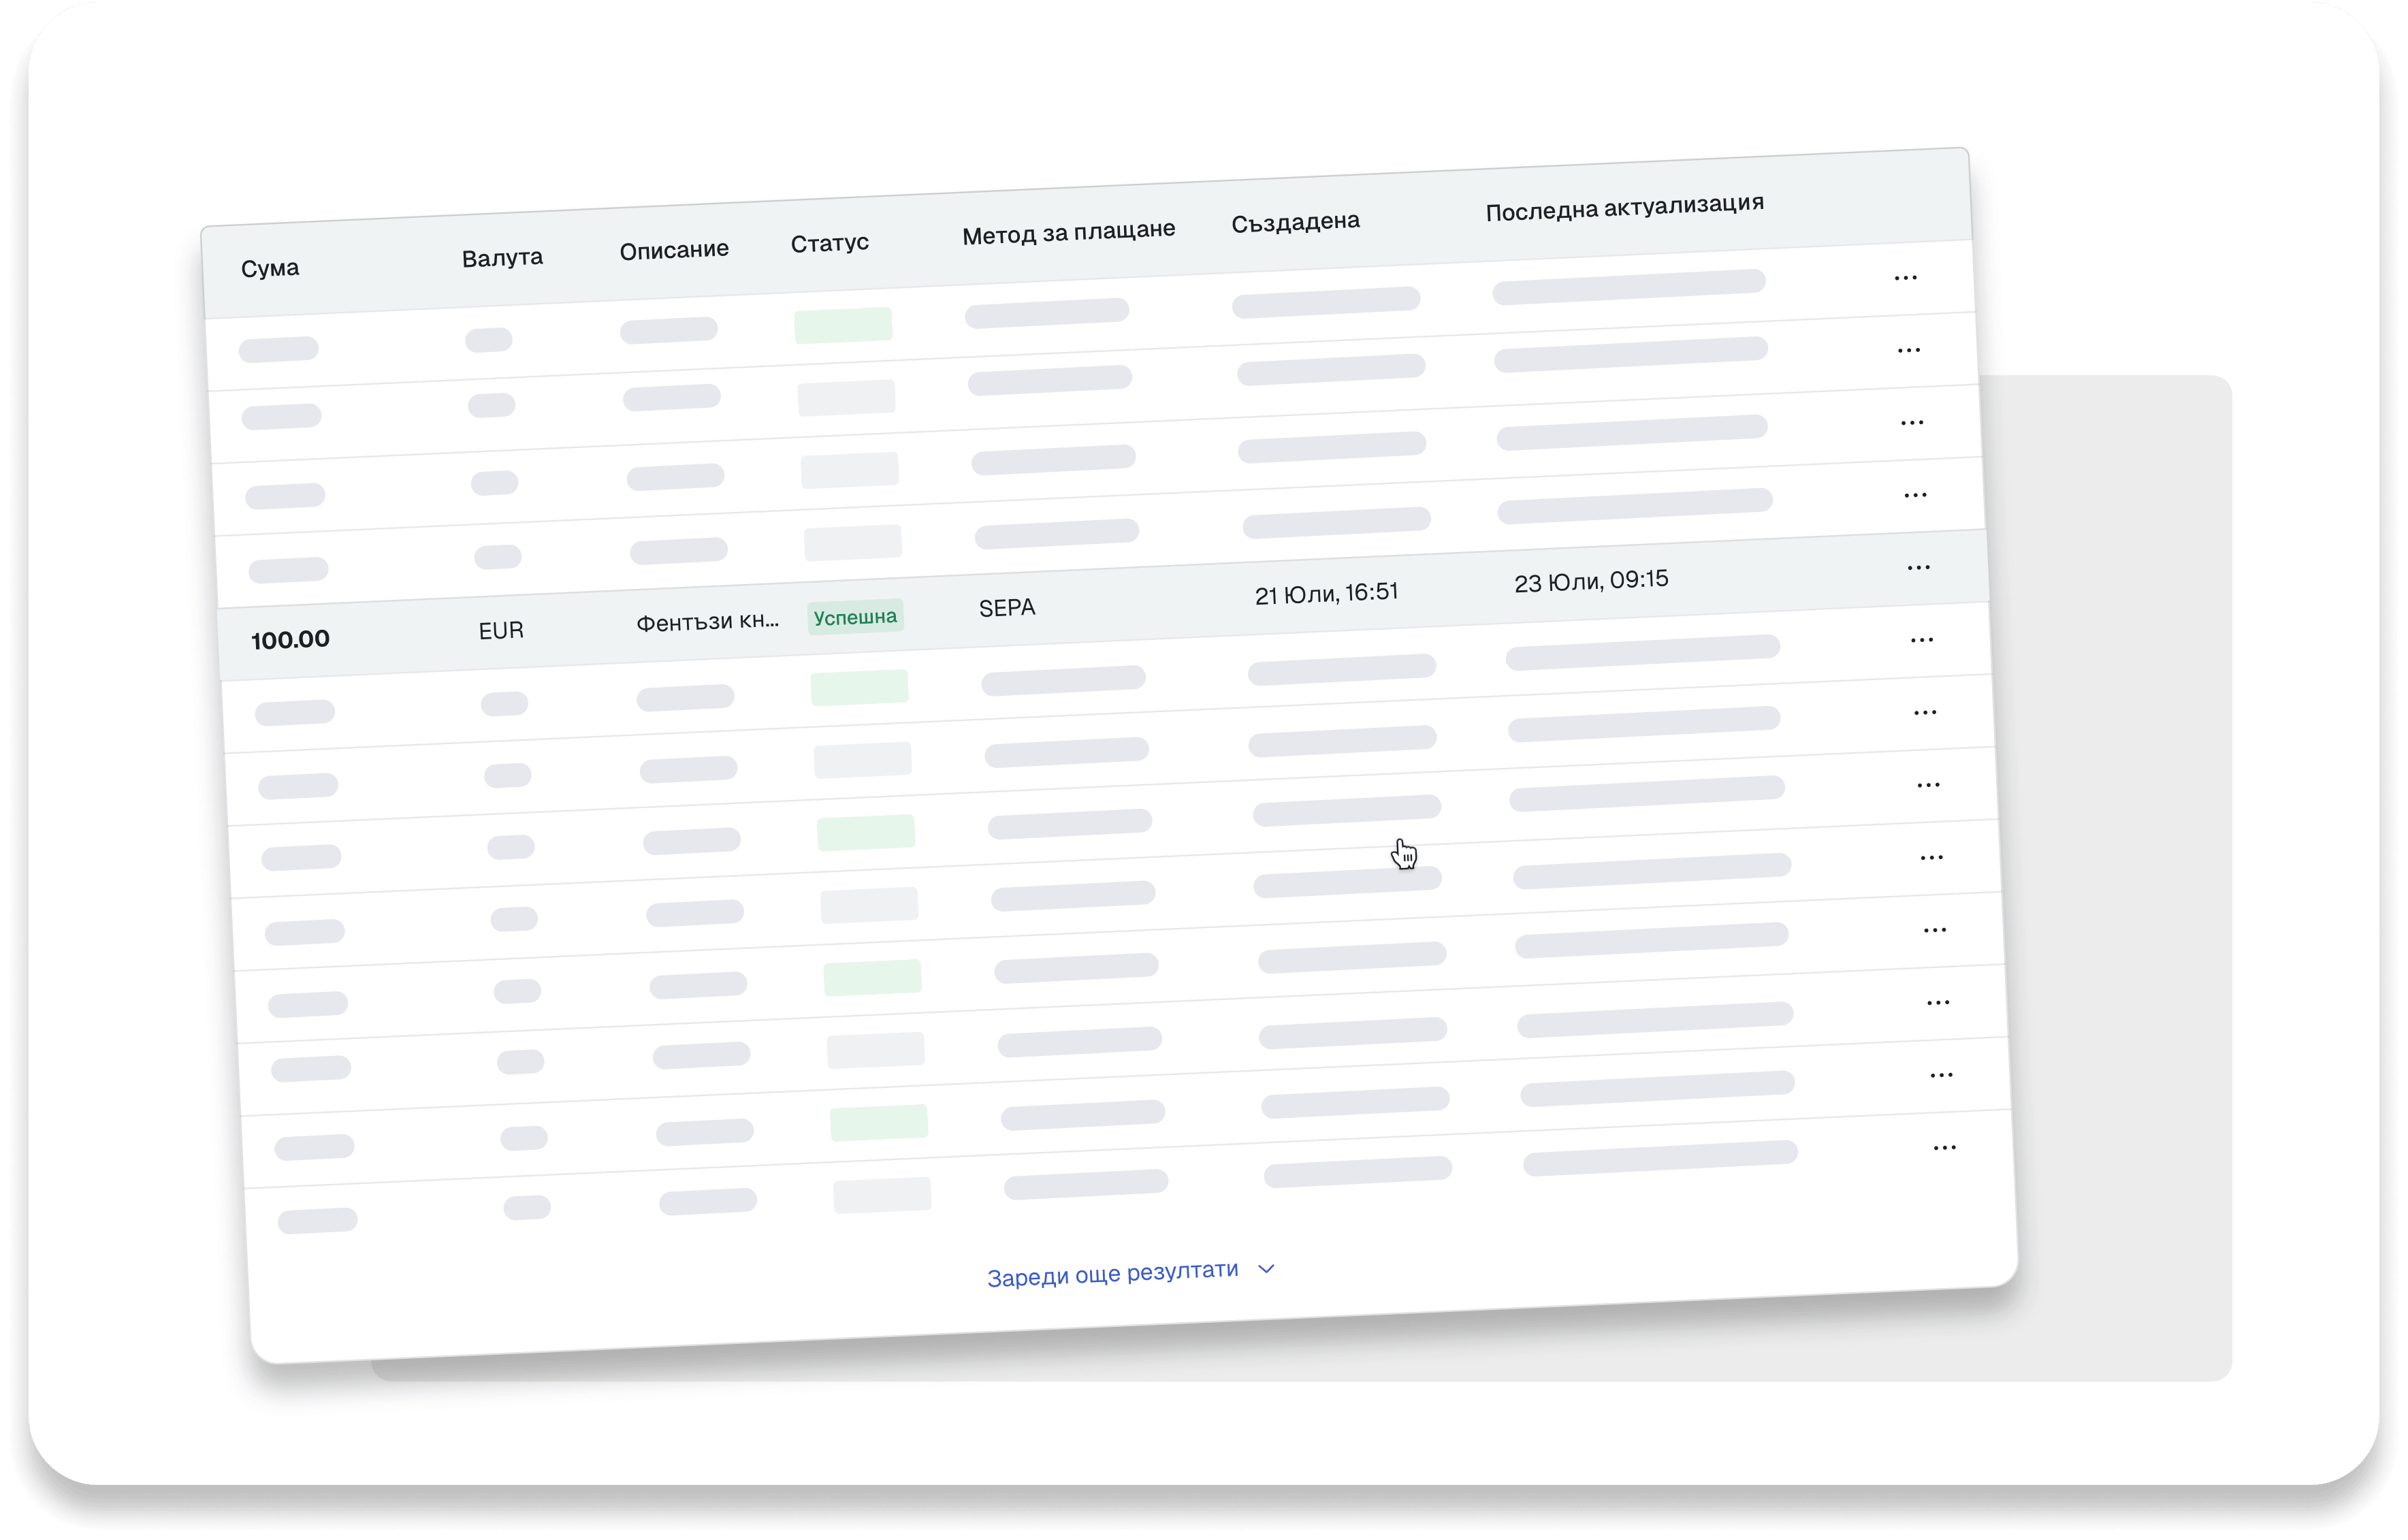This screenshot has height=1540, width=2408.
Task: Open the three-dot menu in the 100.00 EUR row
Action: 1918,567
